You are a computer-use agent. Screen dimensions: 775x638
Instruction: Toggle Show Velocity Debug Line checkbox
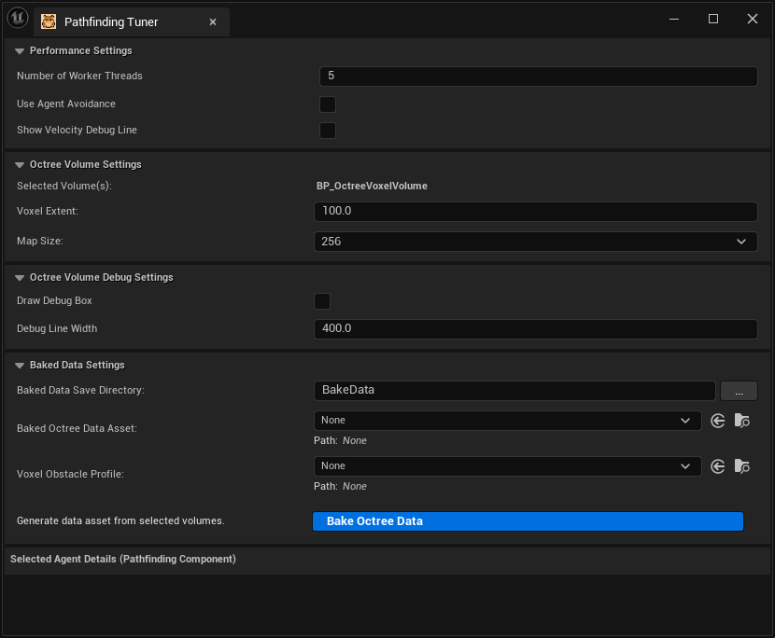pos(328,131)
